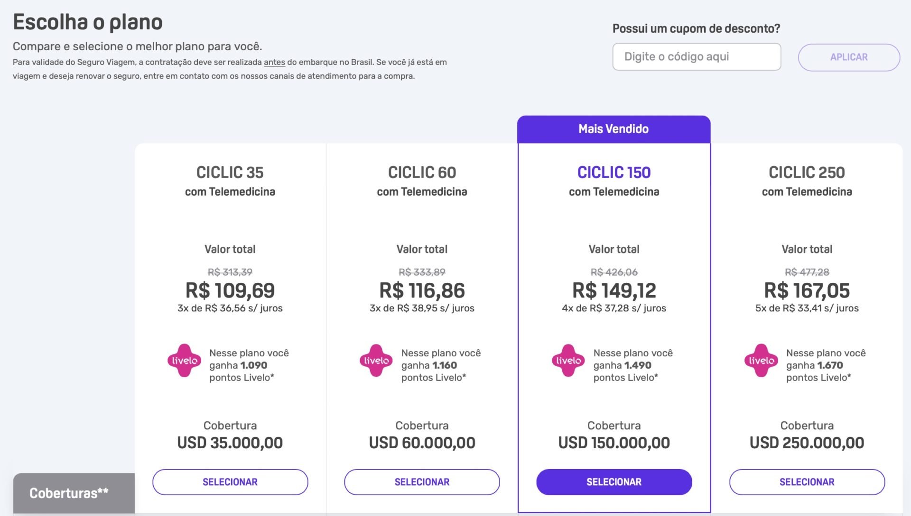911x516 pixels.
Task: Focus the coupon code input field
Action: tap(697, 57)
